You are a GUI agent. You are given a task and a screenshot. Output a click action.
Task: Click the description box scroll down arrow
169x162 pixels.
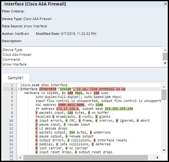tap(165, 63)
